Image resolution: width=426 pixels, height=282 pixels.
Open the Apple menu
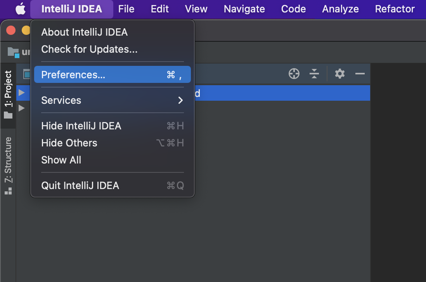[x=21, y=9]
